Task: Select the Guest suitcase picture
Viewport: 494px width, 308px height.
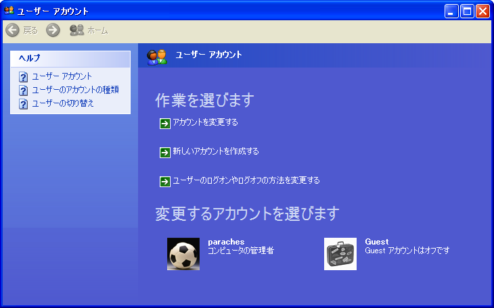Action: point(340,254)
